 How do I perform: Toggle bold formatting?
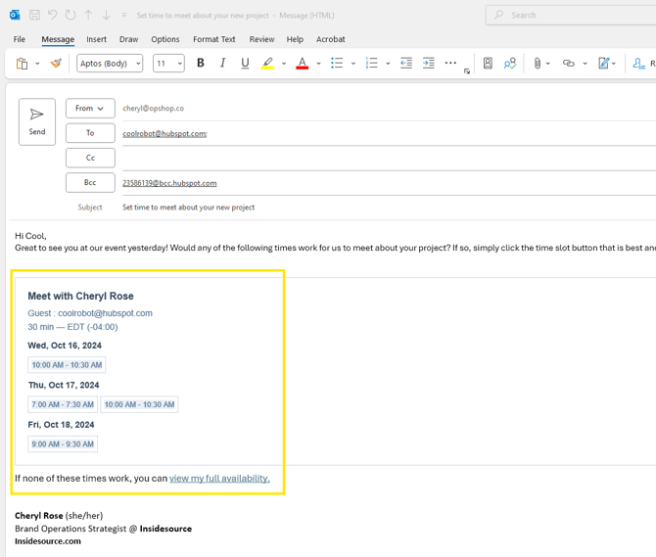coord(201,64)
